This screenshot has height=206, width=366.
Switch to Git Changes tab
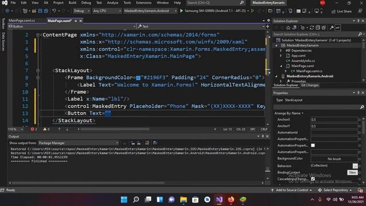[x=310, y=85]
